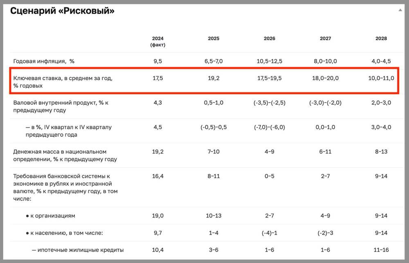Click the 2028 column header
Screen dimensions: 409x263
point(381,38)
